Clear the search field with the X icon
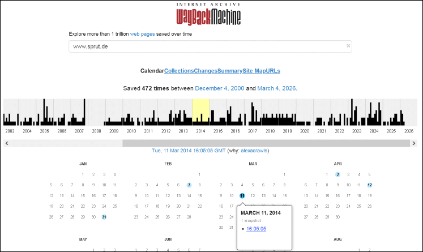Screen dimensions: 423x252 click(348, 46)
